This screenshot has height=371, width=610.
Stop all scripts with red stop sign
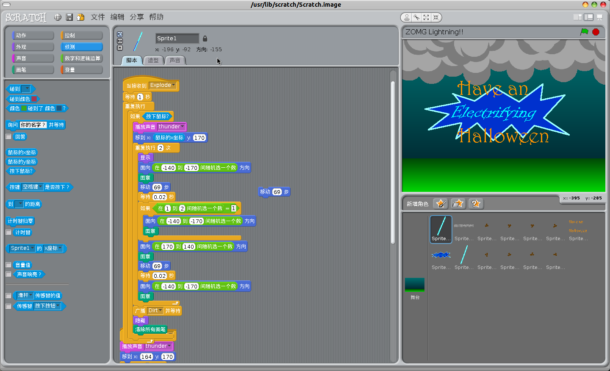pos(596,32)
